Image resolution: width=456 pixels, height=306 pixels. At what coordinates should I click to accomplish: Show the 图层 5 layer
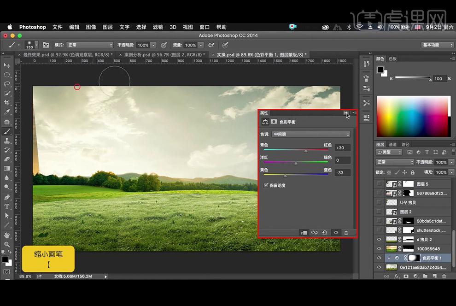coord(379,184)
